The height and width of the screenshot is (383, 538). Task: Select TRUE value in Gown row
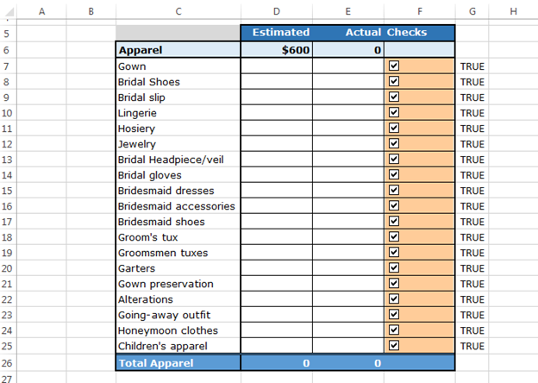pyautogui.click(x=472, y=66)
